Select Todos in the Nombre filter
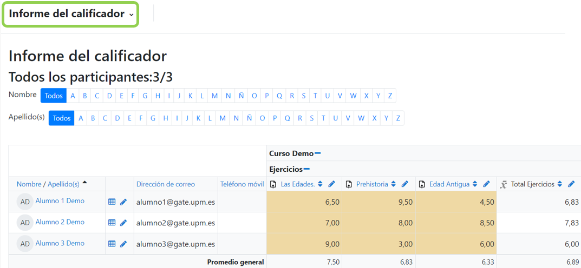The height and width of the screenshot is (268, 581). (54, 96)
